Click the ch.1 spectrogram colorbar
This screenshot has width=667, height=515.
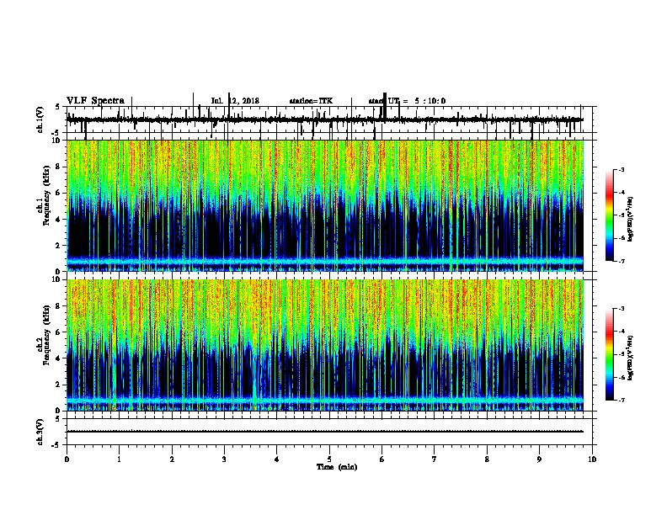coord(610,215)
